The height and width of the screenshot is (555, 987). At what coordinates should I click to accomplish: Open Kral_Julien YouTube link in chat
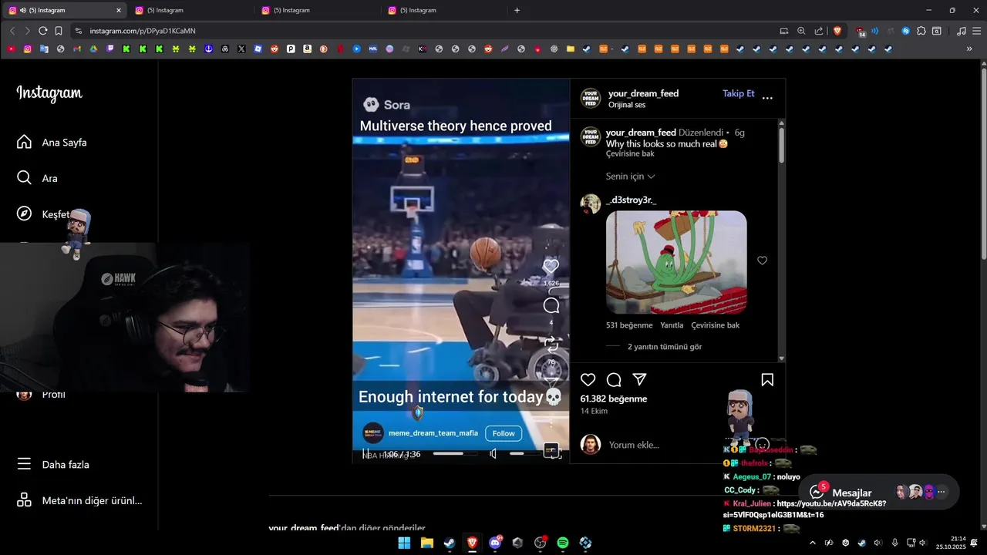click(804, 509)
